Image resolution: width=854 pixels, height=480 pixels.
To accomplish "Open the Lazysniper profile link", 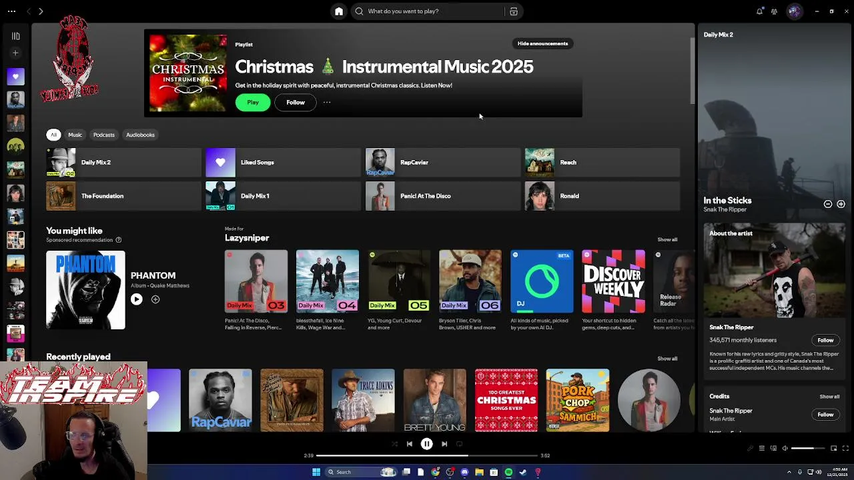I will pyautogui.click(x=247, y=238).
